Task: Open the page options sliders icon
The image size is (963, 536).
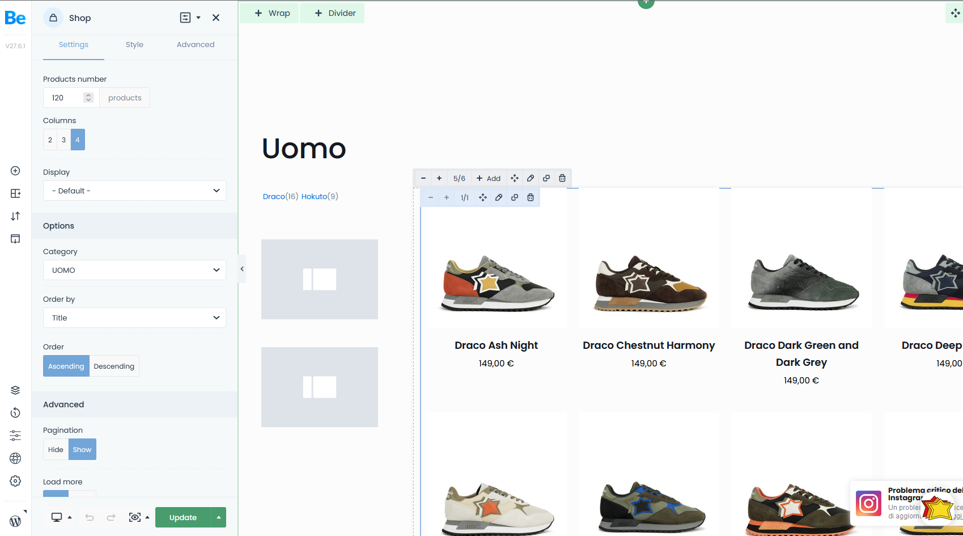Action: click(15, 436)
